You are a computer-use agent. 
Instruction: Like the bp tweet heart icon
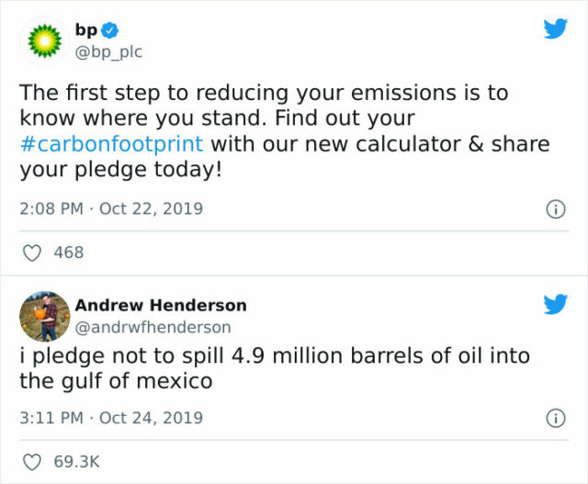pyautogui.click(x=31, y=253)
